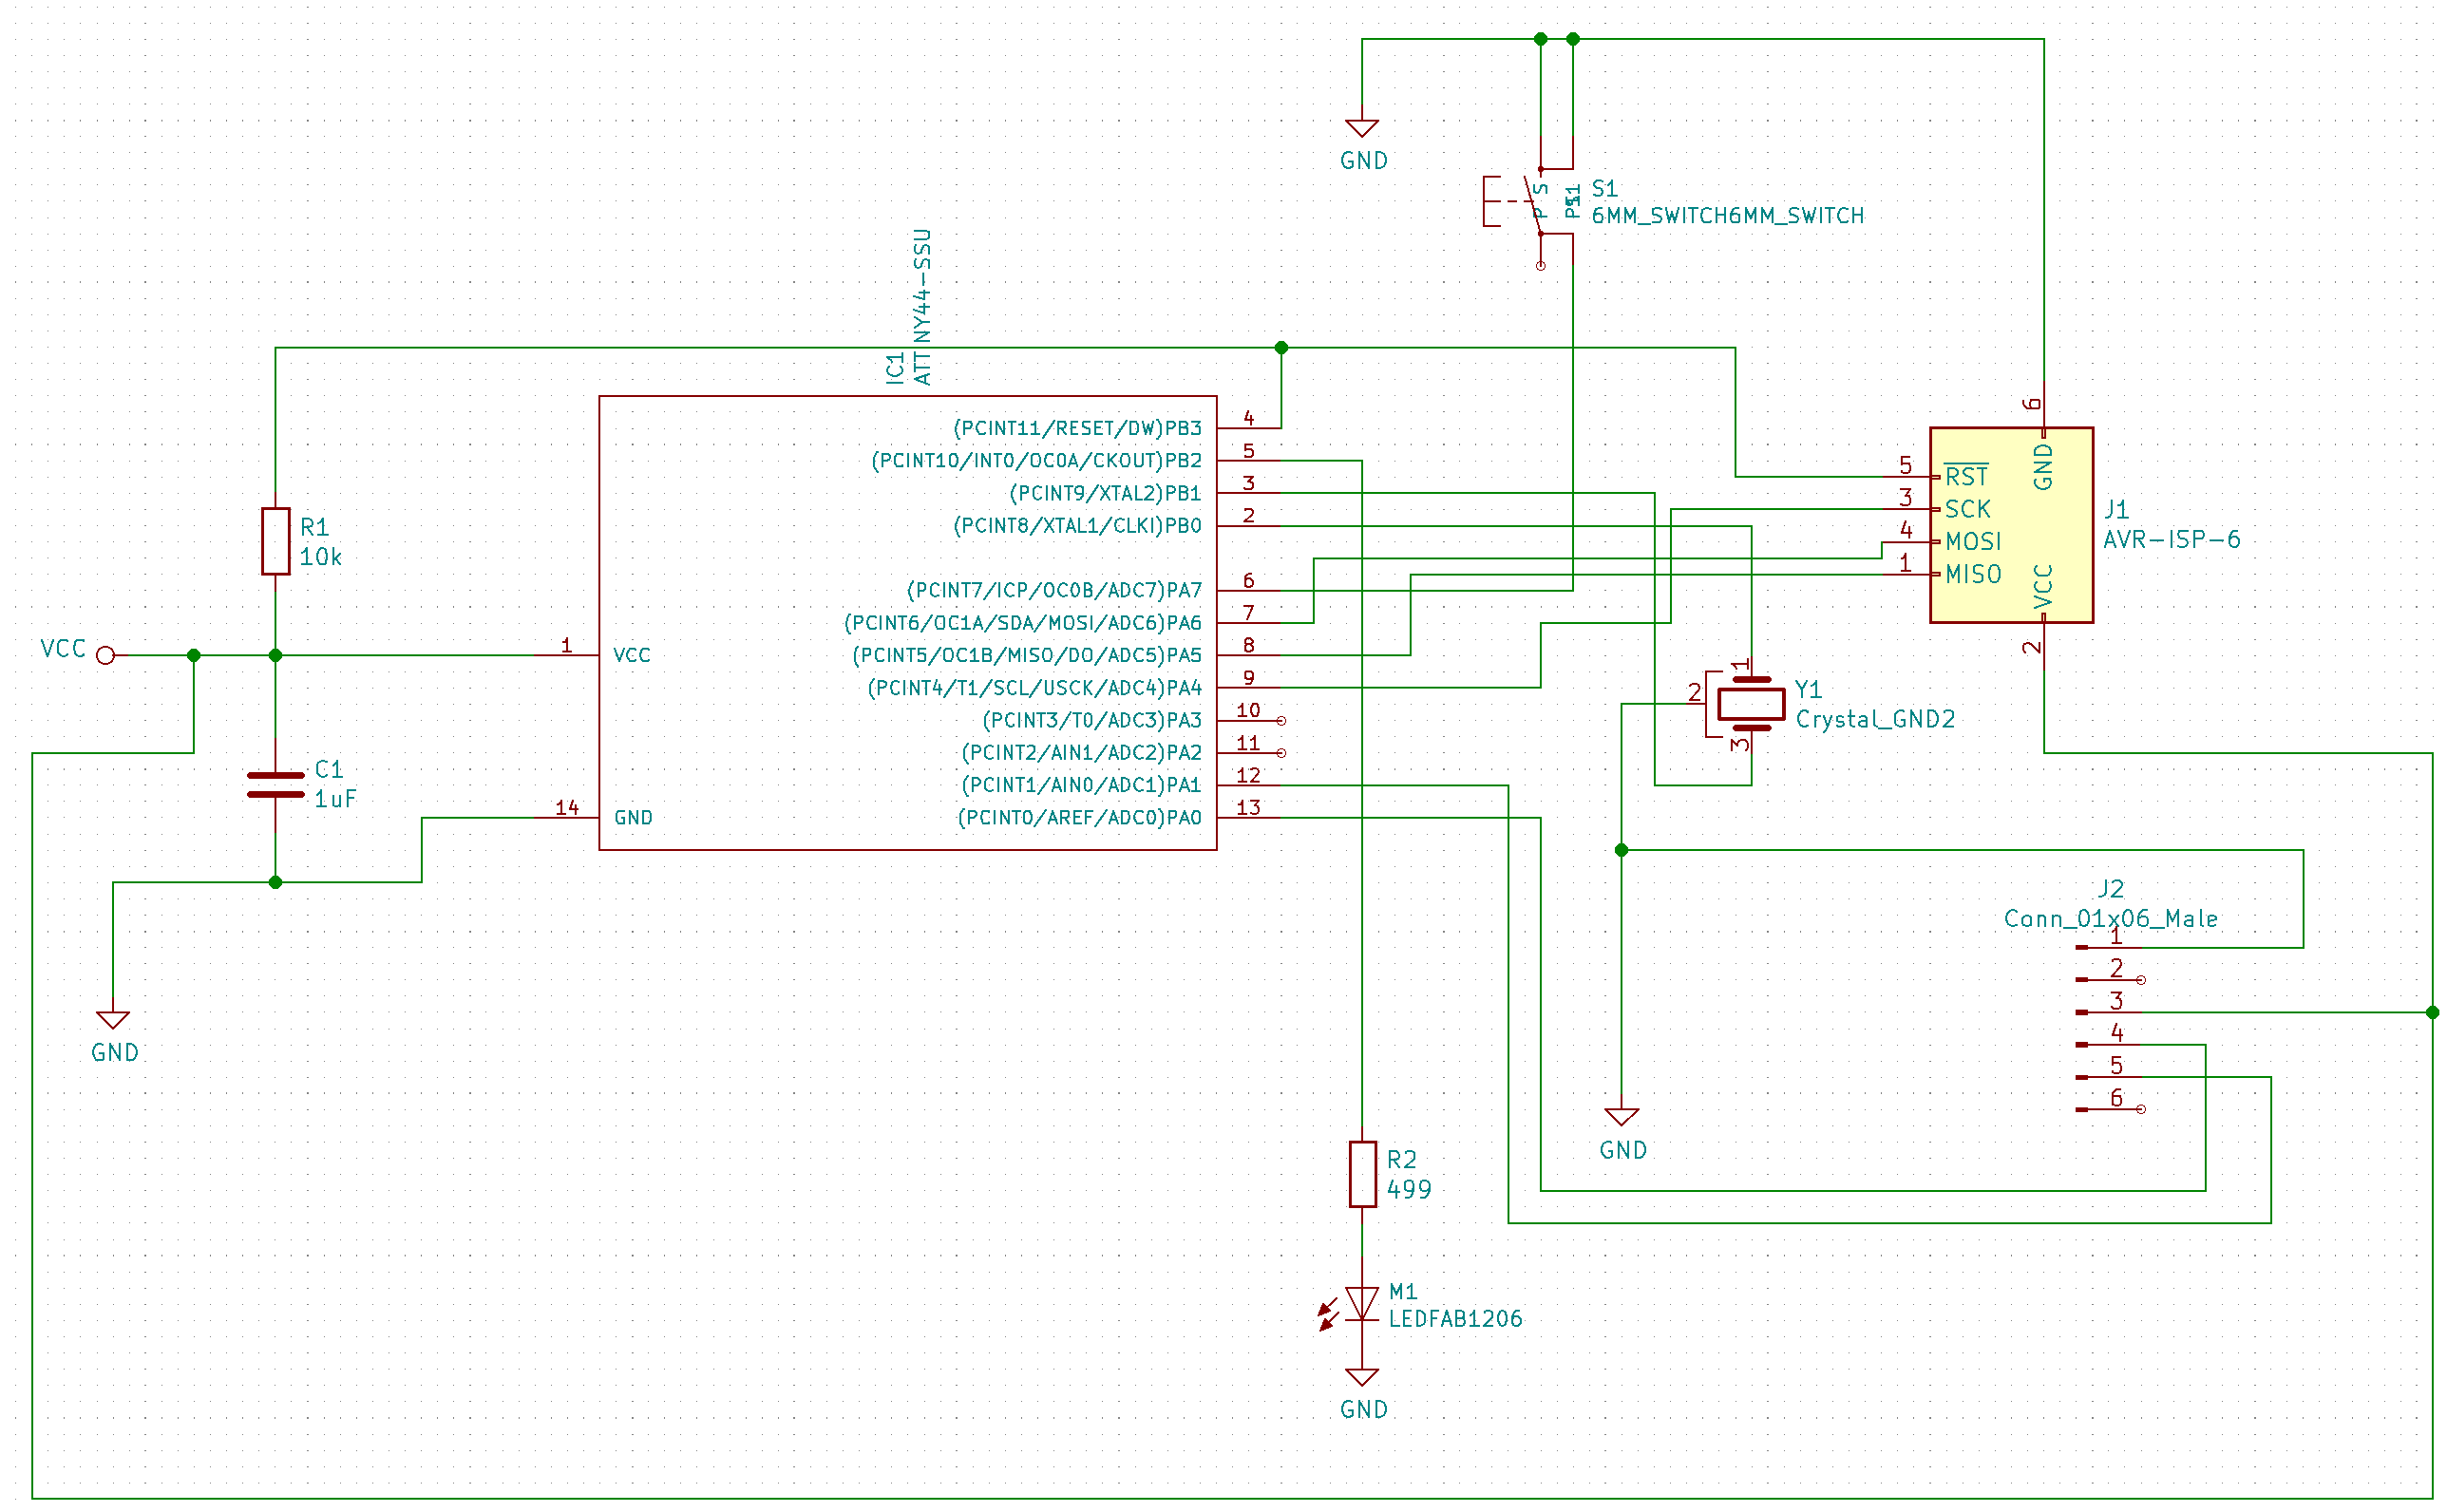Click the PA3 pin 10 no-connect end

point(1281,720)
